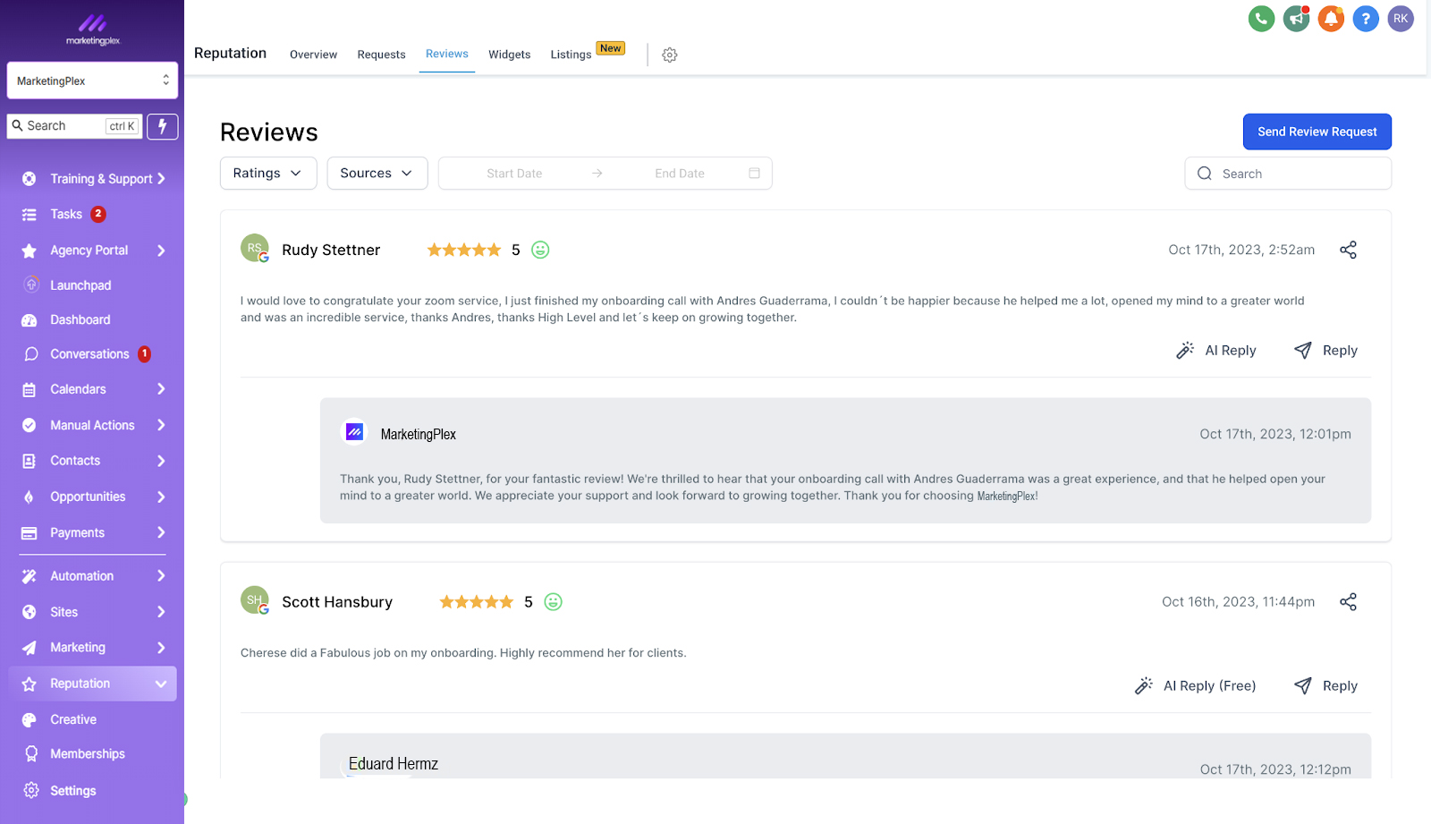The image size is (1431, 824).
Task: Switch to the Overview tab
Action: click(x=313, y=55)
